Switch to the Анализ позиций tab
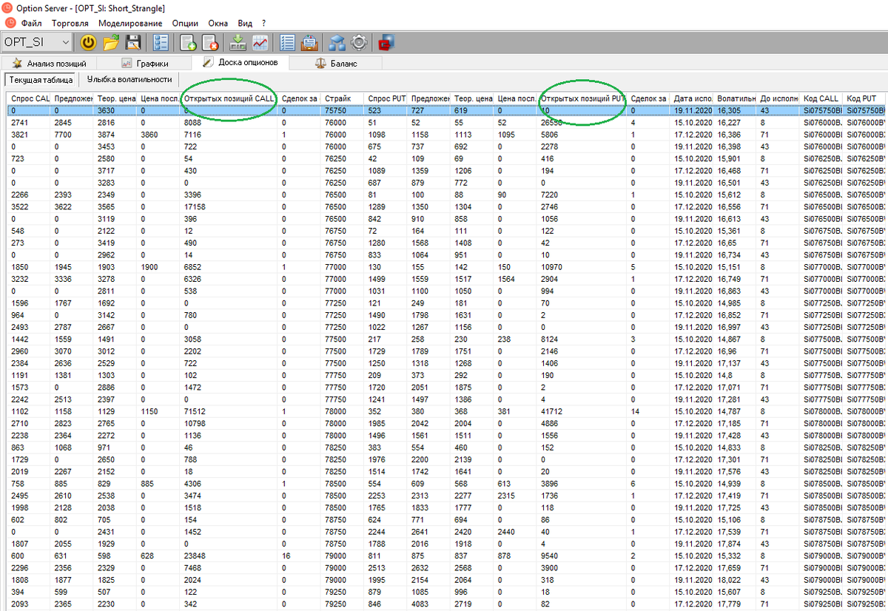 coord(49,64)
